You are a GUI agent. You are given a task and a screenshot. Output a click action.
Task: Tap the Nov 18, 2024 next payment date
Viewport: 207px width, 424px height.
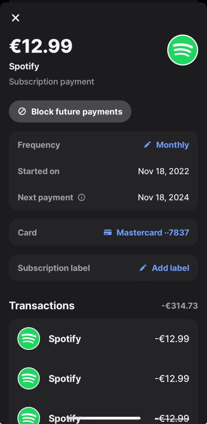(163, 197)
